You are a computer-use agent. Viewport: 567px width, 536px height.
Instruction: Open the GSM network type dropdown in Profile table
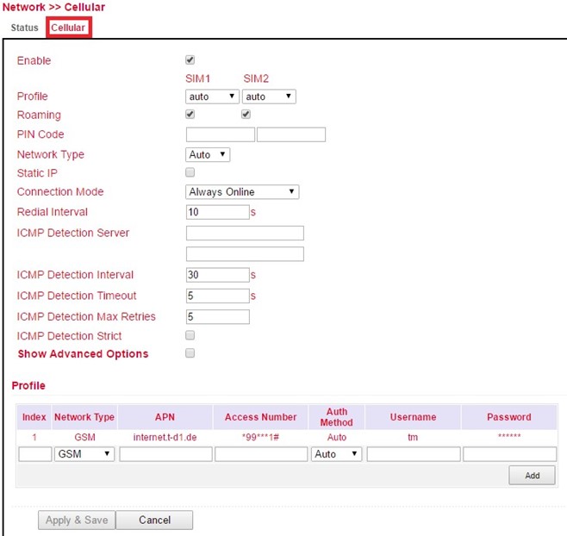pos(84,454)
